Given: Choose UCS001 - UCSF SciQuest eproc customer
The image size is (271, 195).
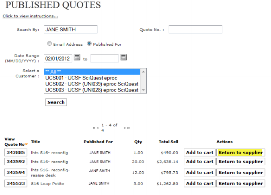Looking at the screenshot, I should [x=92, y=78].
